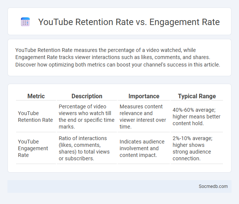The image size is (239, 204).
Task: Click the 40%-60% average cell
Action: pyautogui.click(x=197, y=117)
